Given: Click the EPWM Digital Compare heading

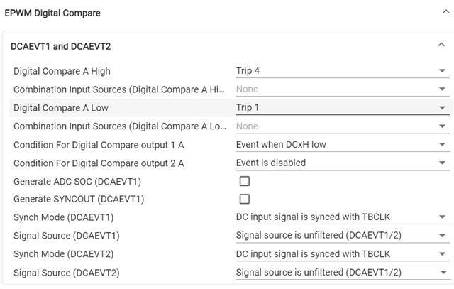Looking at the screenshot, I should coord(52,13).
